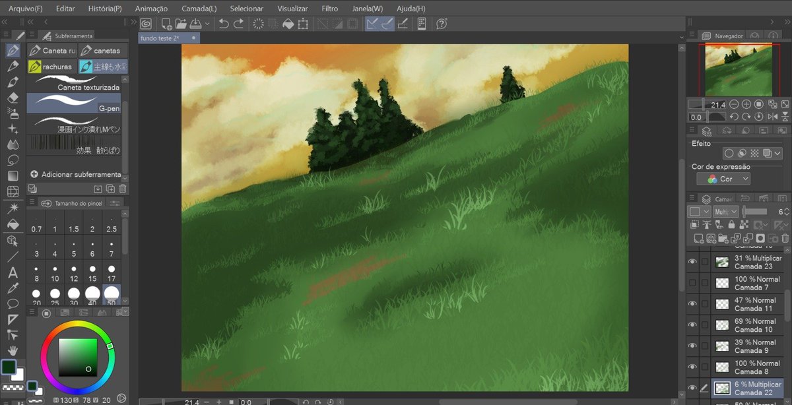Screen dimensions: 792x405
Task: Select the Eyedropper tool
Action: (13, 289)
